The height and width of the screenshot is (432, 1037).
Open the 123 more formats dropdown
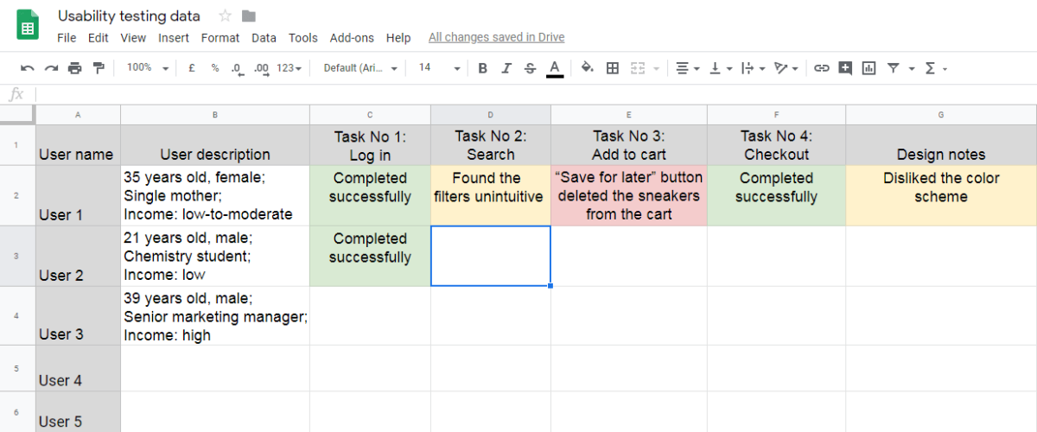tap(289, 67)
